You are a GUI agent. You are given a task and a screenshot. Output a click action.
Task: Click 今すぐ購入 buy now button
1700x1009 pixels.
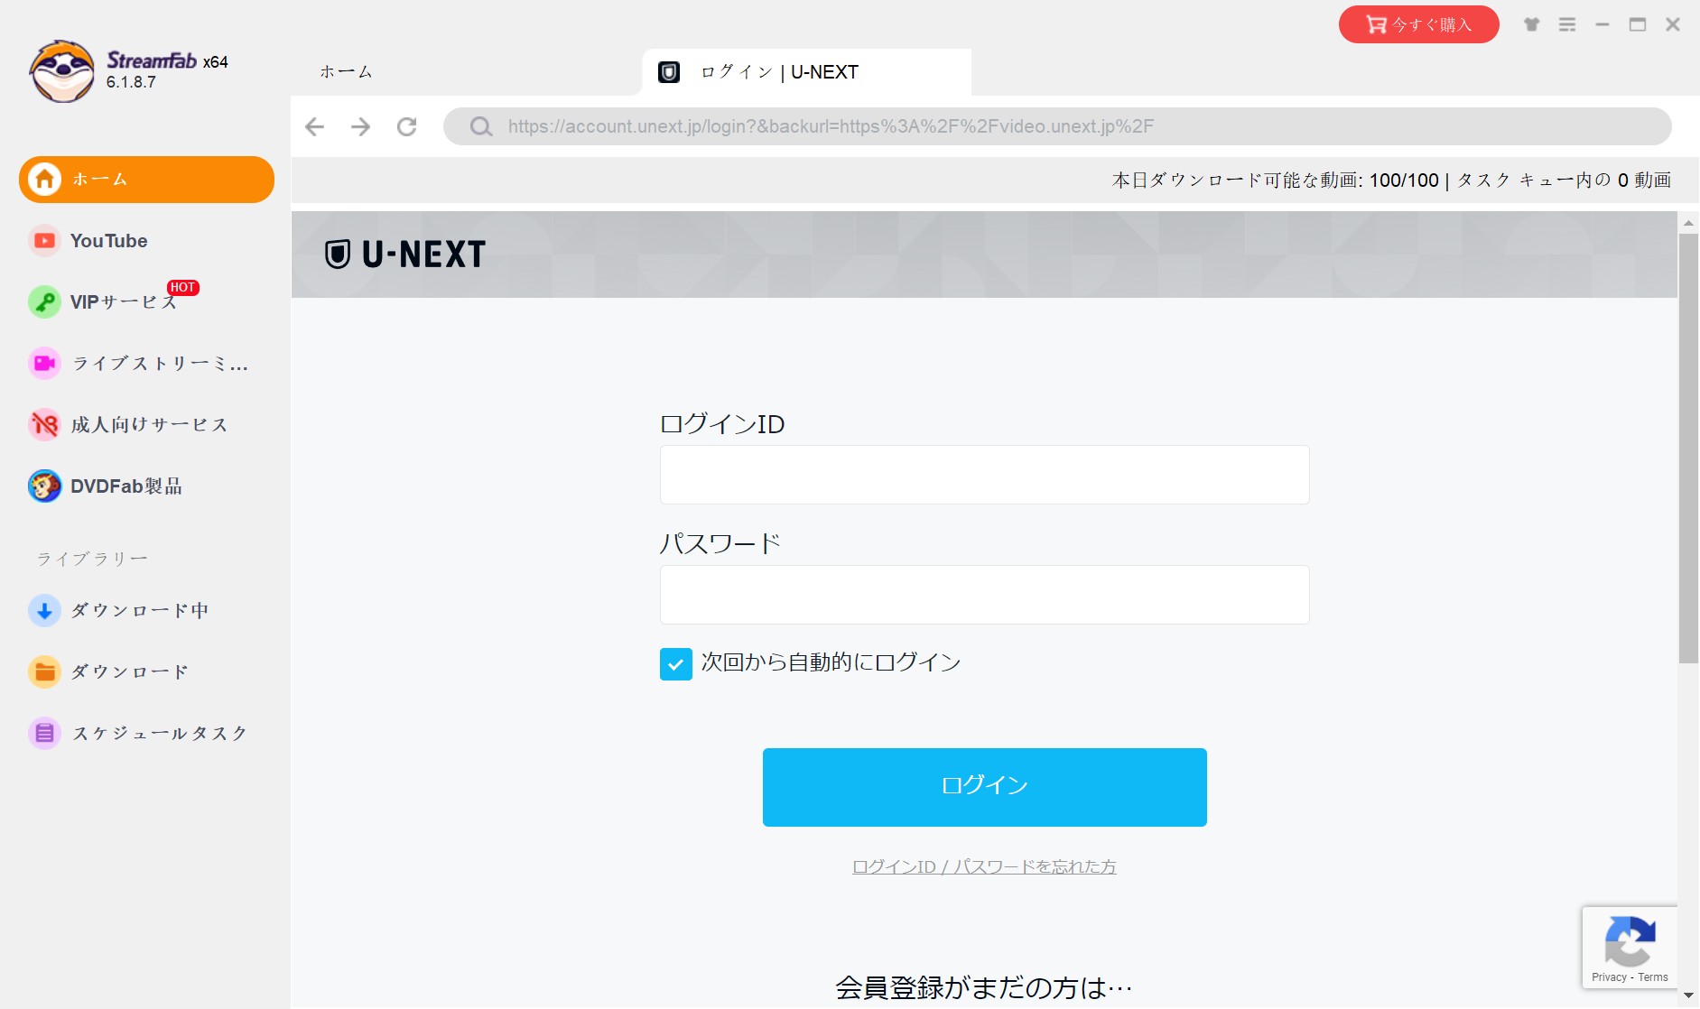pos(1418,24)
